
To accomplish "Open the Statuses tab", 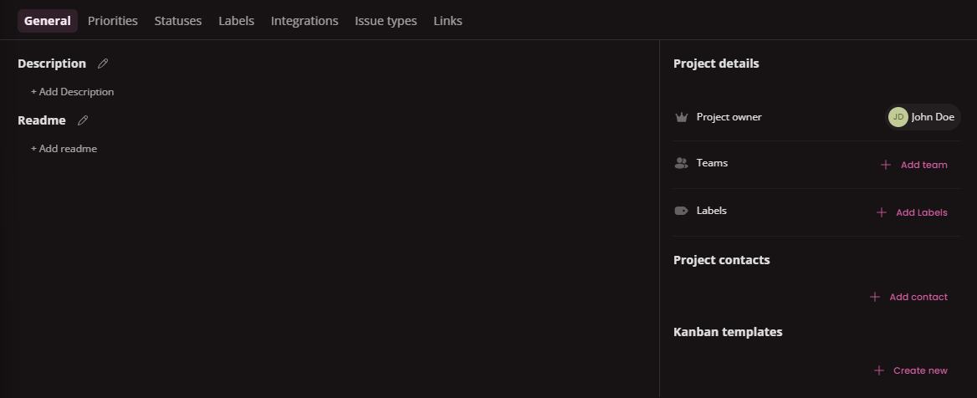I will (178, 21).
